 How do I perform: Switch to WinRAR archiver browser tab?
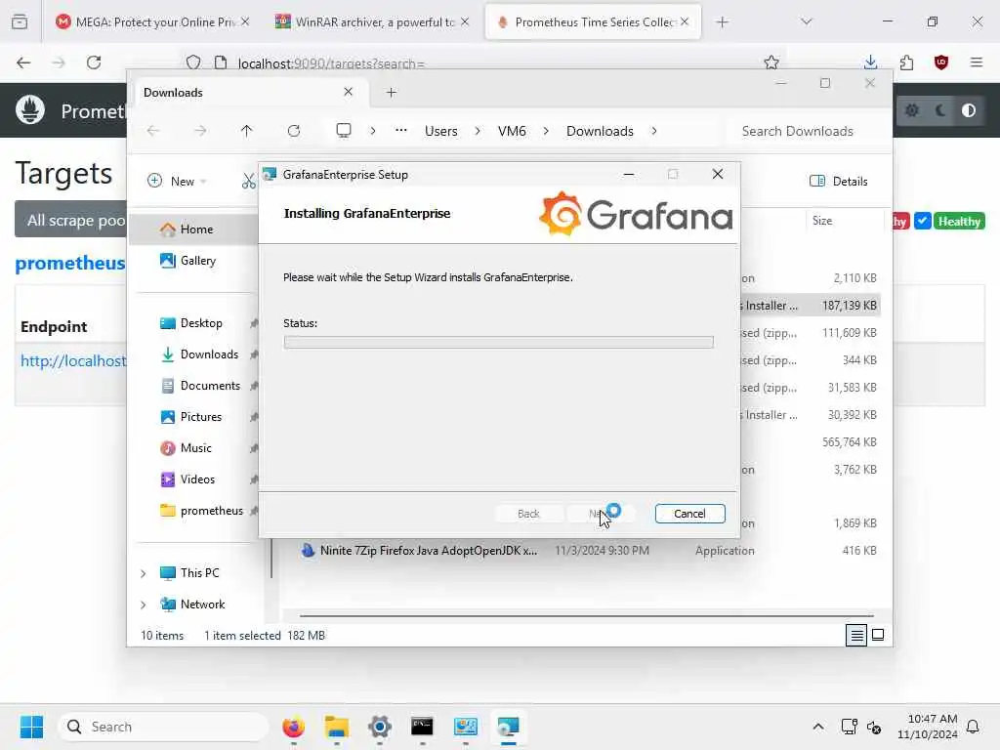point(373,21)
